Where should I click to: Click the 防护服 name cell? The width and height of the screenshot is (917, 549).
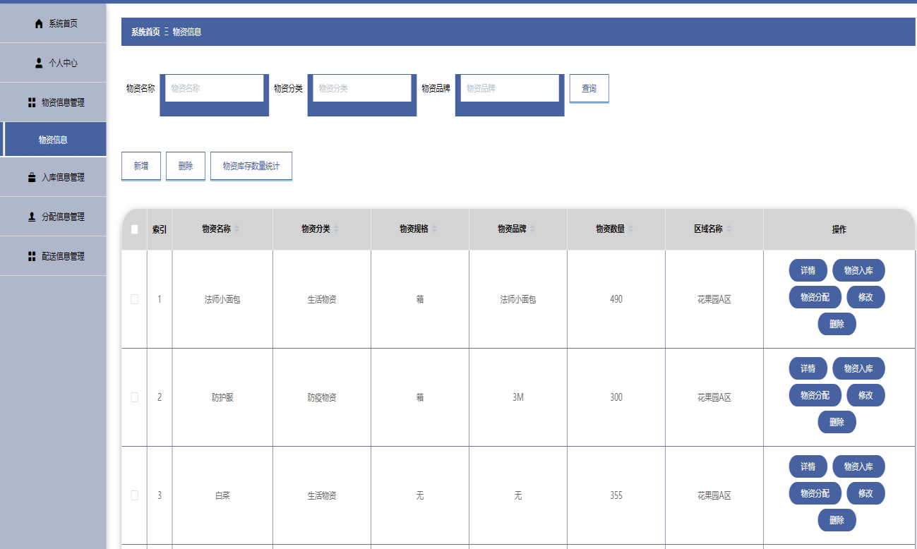pos(222,397)
